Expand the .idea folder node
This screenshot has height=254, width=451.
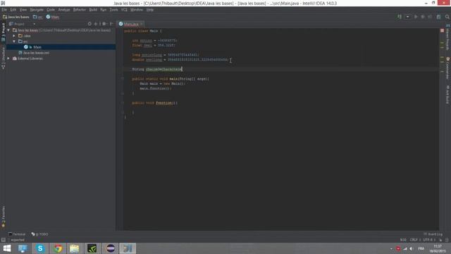click(14, 36)
